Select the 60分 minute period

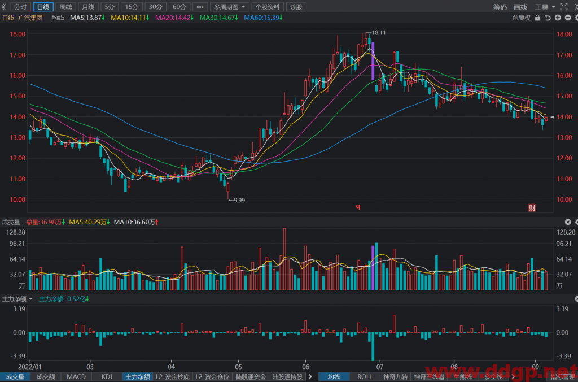pyautogui.click(x=179, y=7)
